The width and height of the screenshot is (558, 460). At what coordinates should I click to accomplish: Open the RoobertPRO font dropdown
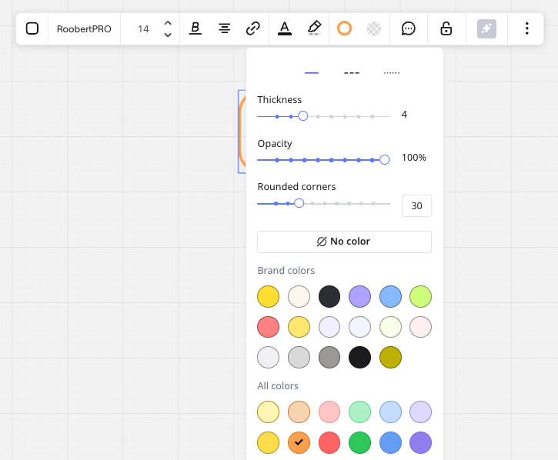84,28
